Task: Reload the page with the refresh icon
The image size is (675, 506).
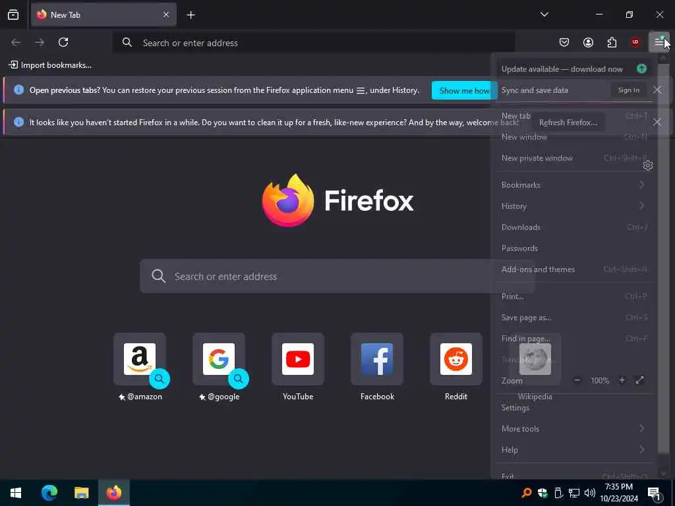Action: (63, 42)
